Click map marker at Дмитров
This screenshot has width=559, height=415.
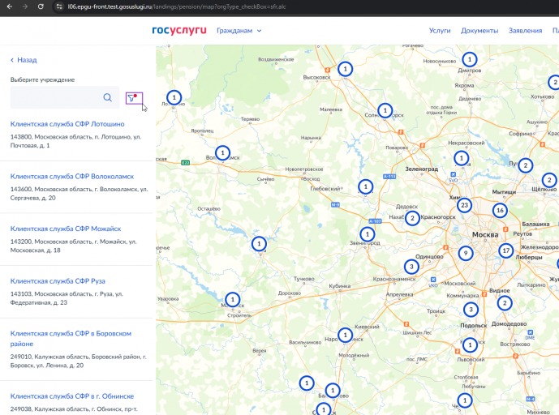(470, 59)
